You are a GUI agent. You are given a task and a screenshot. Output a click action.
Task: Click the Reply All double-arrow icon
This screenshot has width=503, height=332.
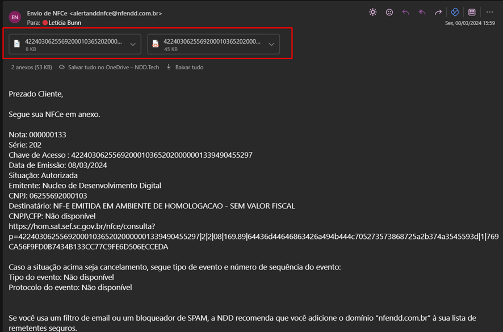point(422,12)
